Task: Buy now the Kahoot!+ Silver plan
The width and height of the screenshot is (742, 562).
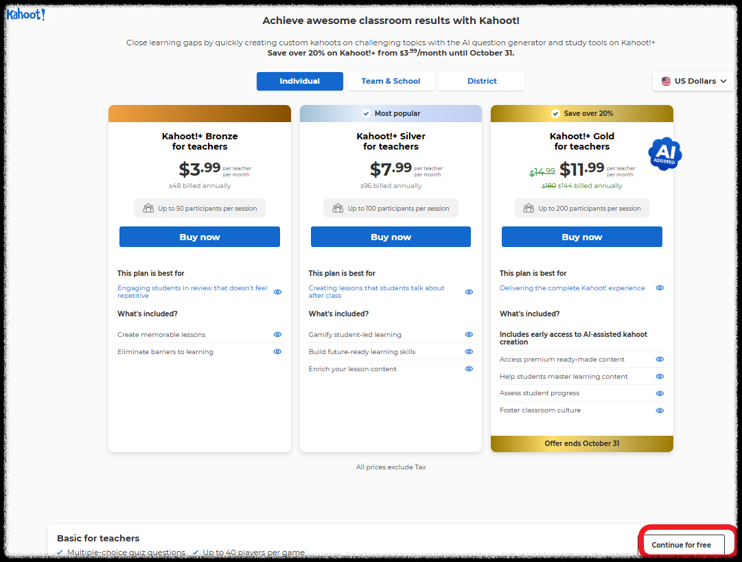Action: pos(391,237)
